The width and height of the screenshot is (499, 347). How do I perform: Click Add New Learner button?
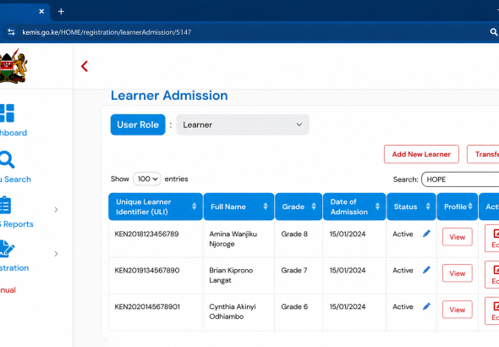(421, 154)
